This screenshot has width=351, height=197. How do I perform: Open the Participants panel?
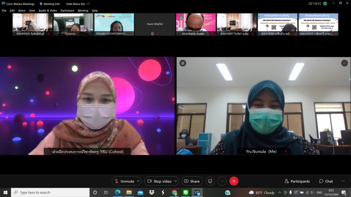coord(297,181)
